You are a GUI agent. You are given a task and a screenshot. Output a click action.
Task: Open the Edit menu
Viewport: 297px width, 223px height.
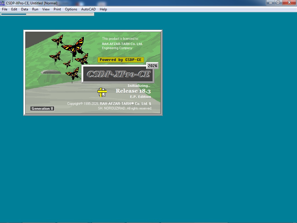click(14, 9)
